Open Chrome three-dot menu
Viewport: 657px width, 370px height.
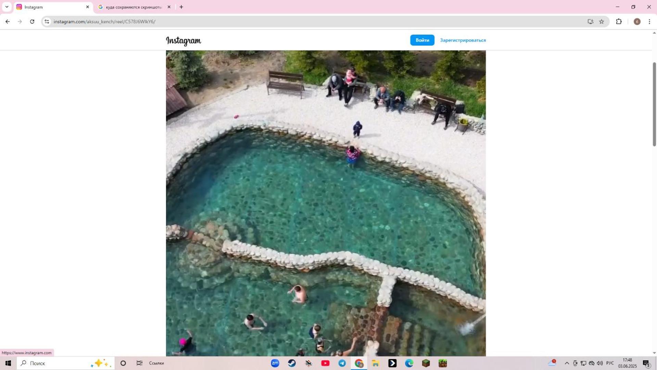pos(649,22)
